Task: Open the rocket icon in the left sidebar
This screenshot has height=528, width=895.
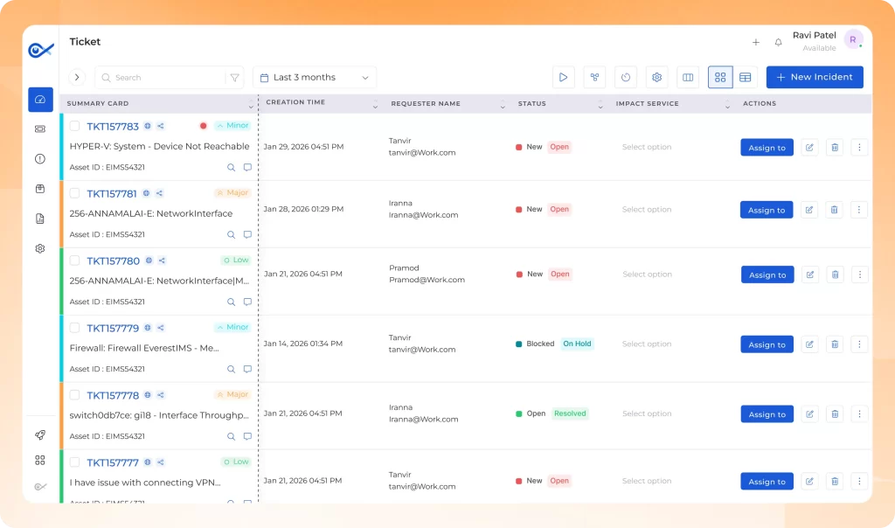Action: (x=40, y=435)
